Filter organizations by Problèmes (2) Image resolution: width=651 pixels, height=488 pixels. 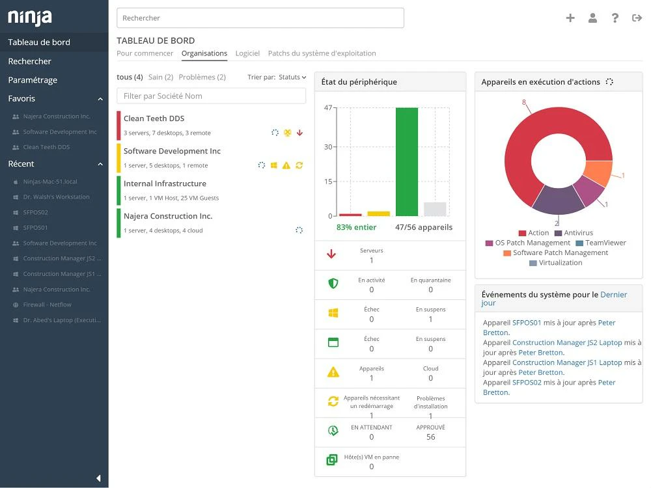[x=202, y=77]
